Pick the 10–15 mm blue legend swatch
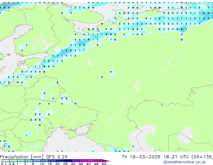Image resolution: width=213 pixels, height=165 pixels. (45, 161)
